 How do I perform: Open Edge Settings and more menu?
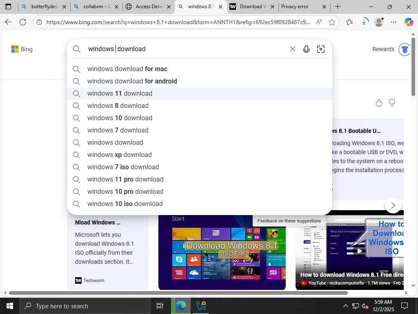[x=394, y=22]
